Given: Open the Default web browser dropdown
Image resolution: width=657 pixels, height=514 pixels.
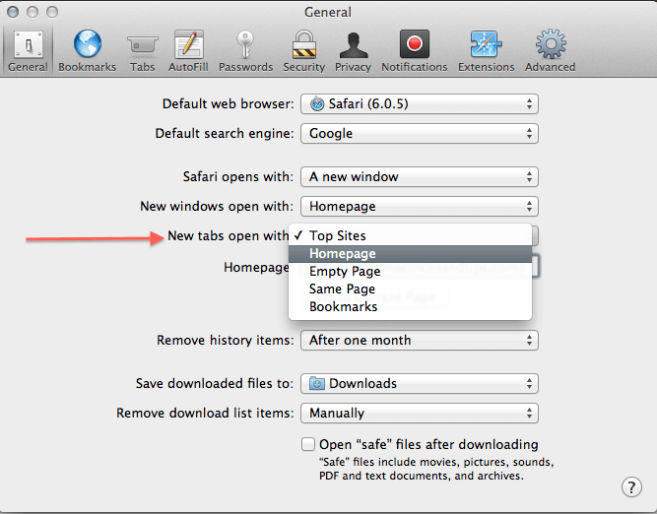Looking at the screenshot, I should click(x=420, y=104).
